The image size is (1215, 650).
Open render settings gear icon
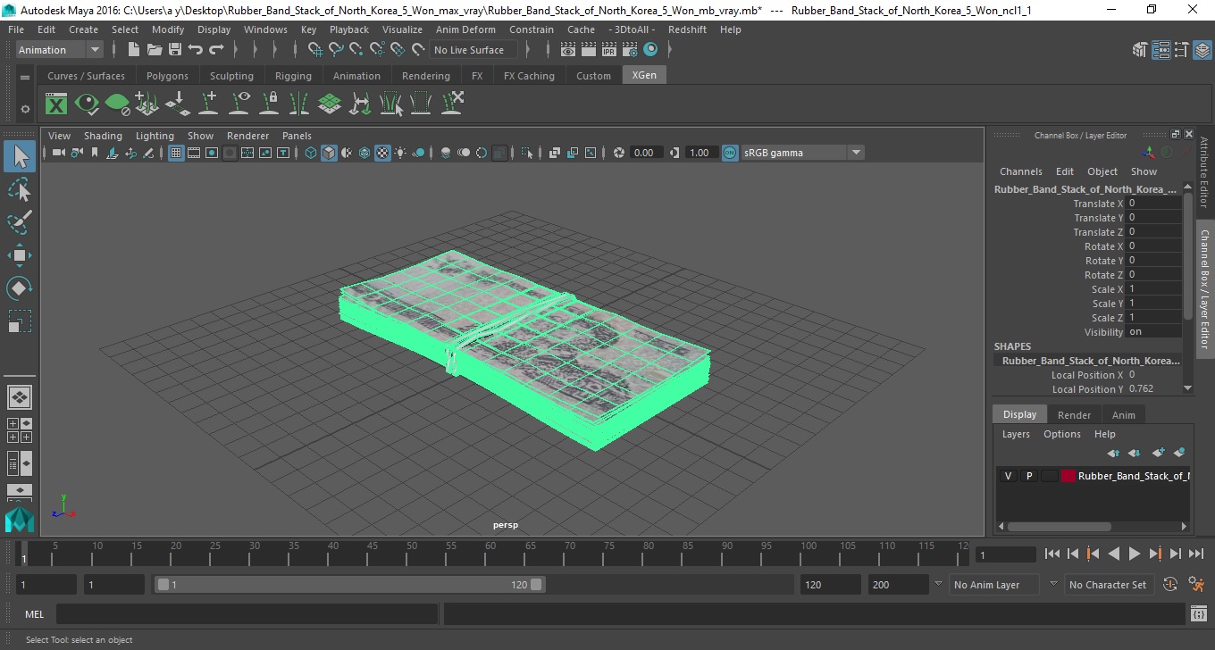(630, 50)
